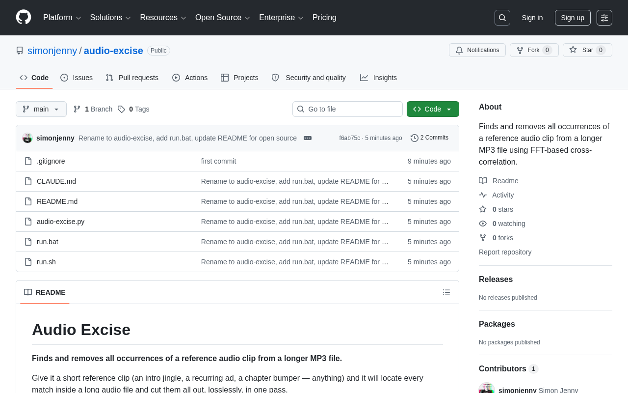628x393 pixels.
Task: View the 2 Commits history
Action: pyautogui.click(x=429, y=138)
